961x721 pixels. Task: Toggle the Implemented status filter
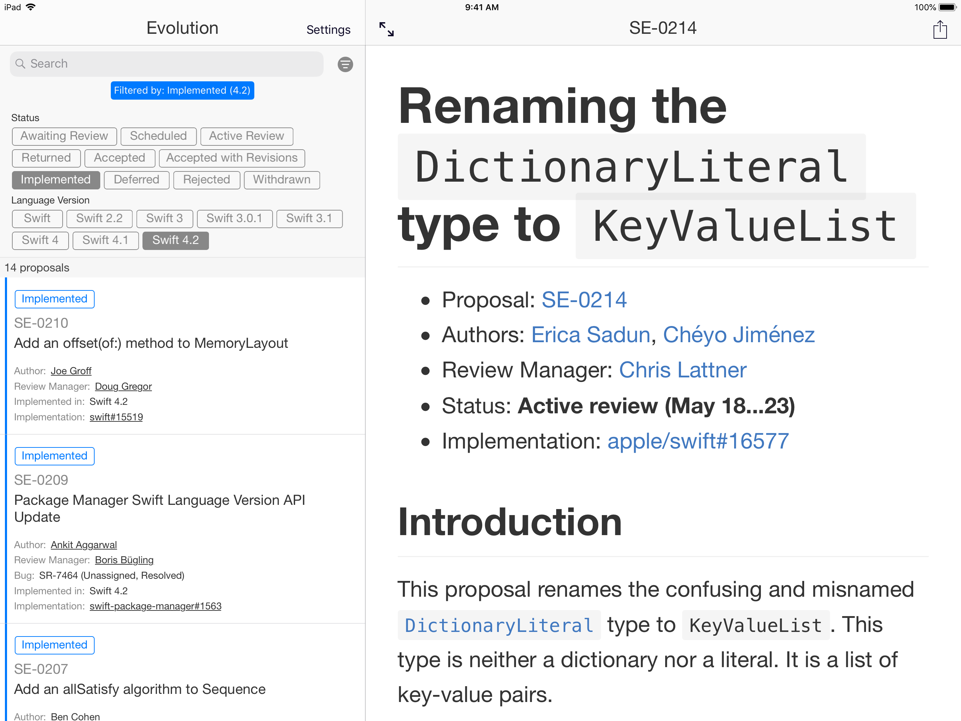56,180
